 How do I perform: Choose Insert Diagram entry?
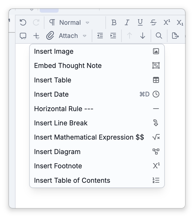(x=97, y=152)
